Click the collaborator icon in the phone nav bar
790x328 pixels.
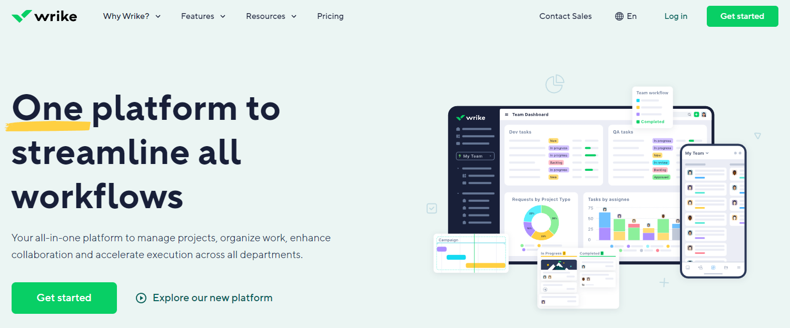700,268
